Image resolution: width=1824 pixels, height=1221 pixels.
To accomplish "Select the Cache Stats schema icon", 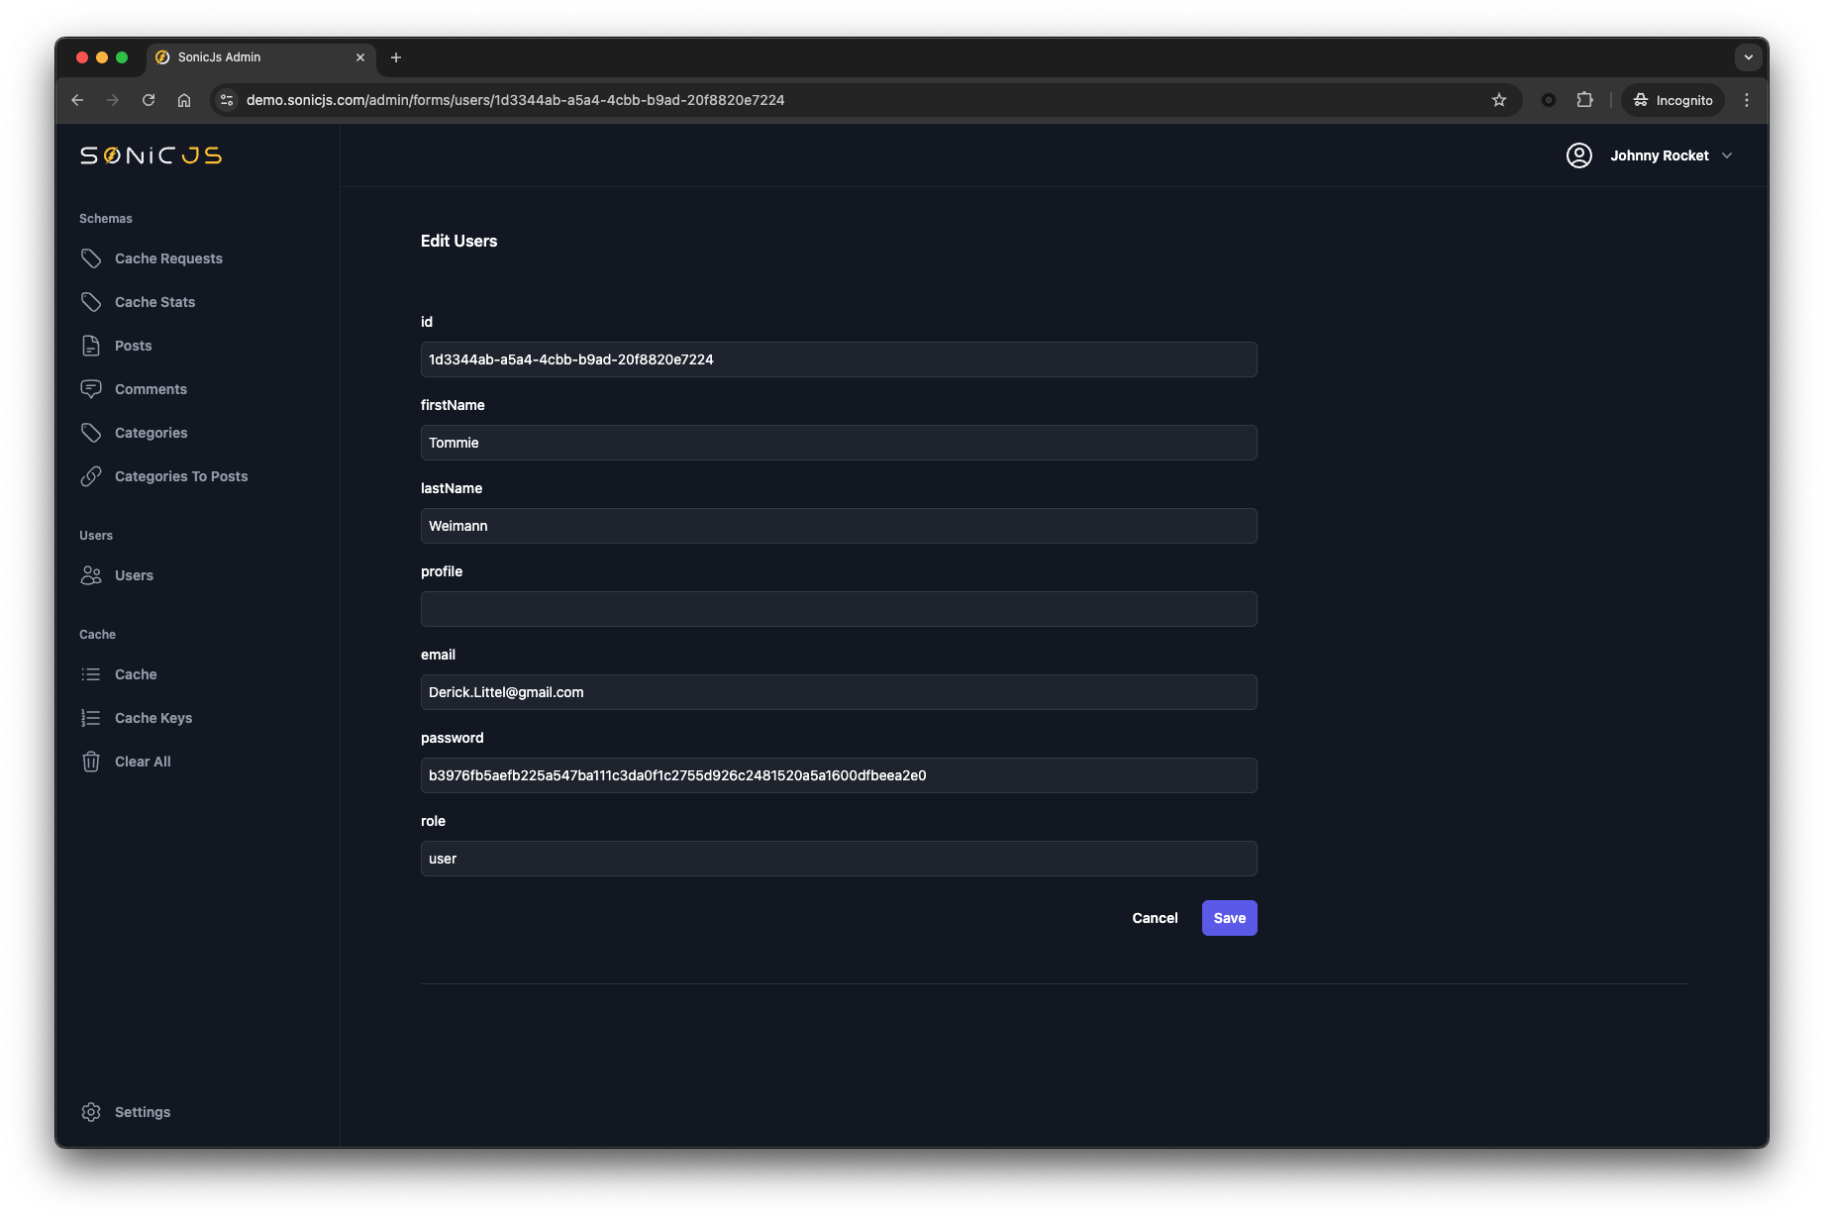I will 91,302.
